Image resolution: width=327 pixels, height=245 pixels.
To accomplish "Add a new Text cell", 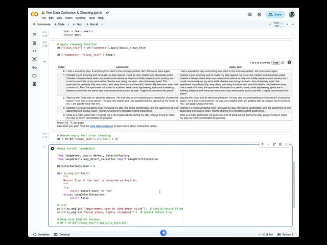I will (x=77, y=24).
